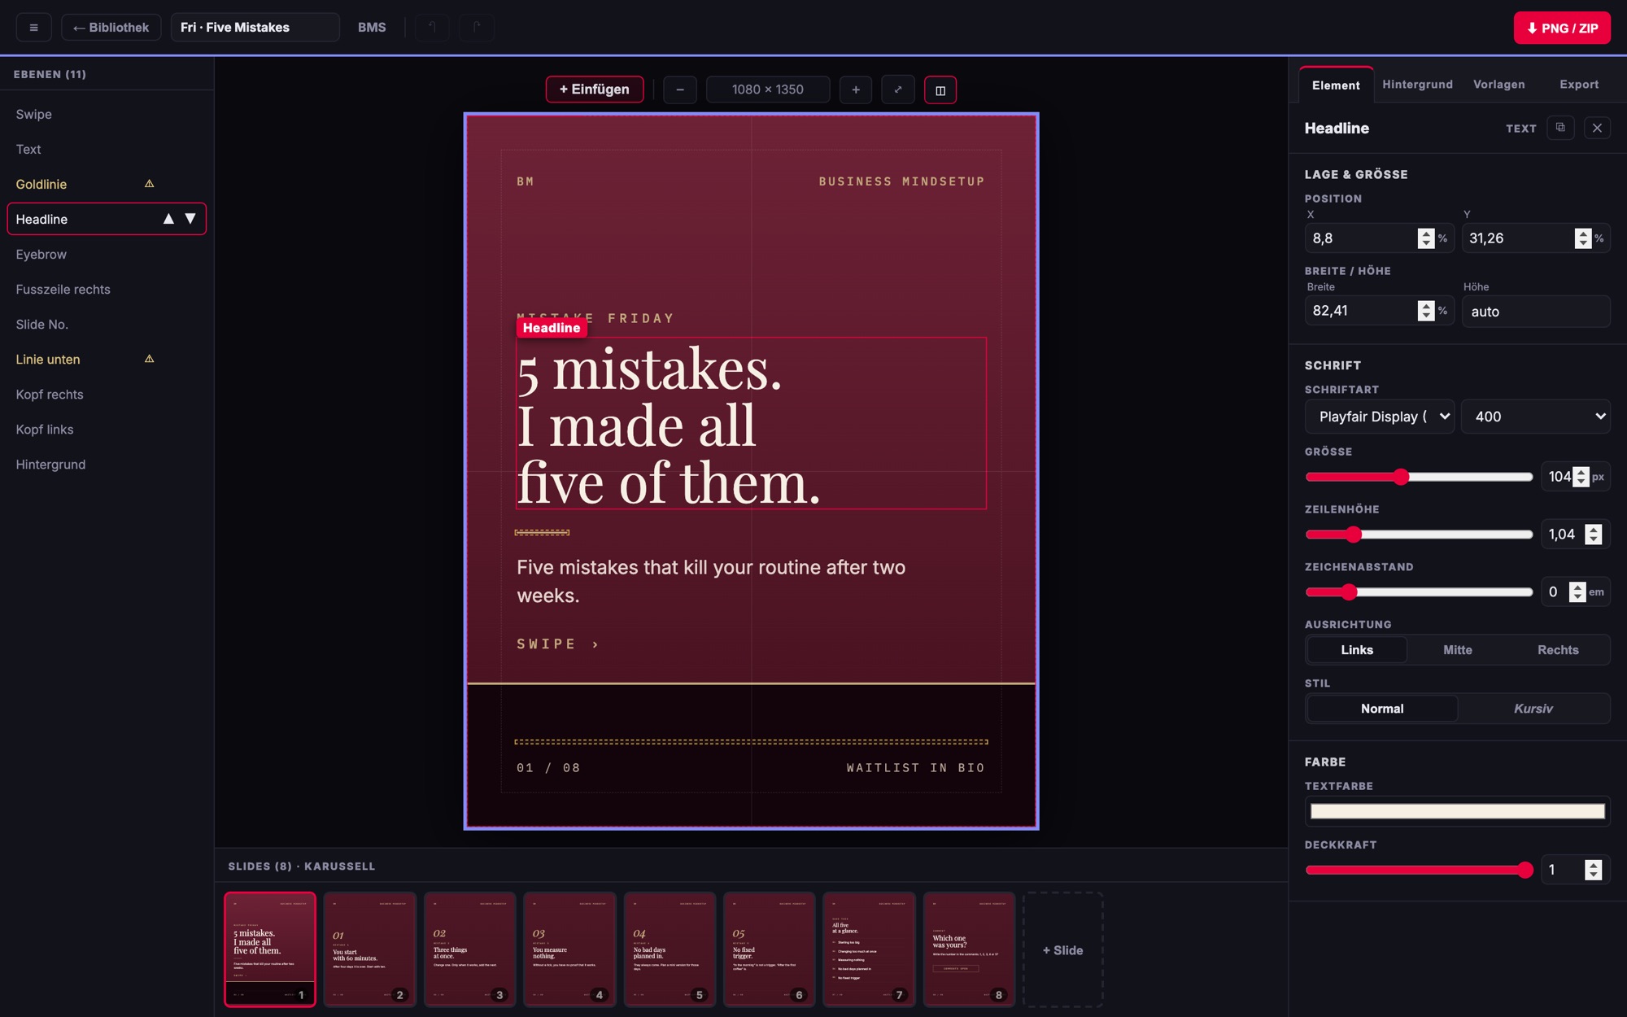Click the X position stepper arrows
Image resolution: width=1627 pixels, height=1017 pixels.
click(x=1425, y=238)
